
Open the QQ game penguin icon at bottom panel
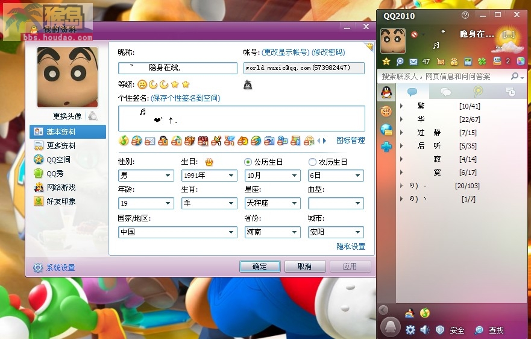coord(410,312)
